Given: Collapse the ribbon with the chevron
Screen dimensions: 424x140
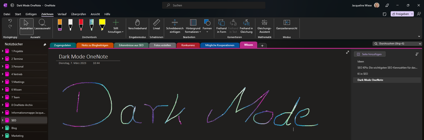Looking at the screenshot, I should coord(419,36).
